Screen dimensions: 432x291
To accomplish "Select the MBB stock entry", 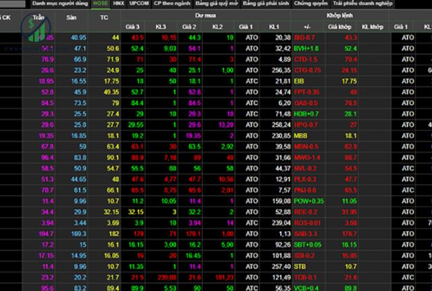I will click(300, 135).
